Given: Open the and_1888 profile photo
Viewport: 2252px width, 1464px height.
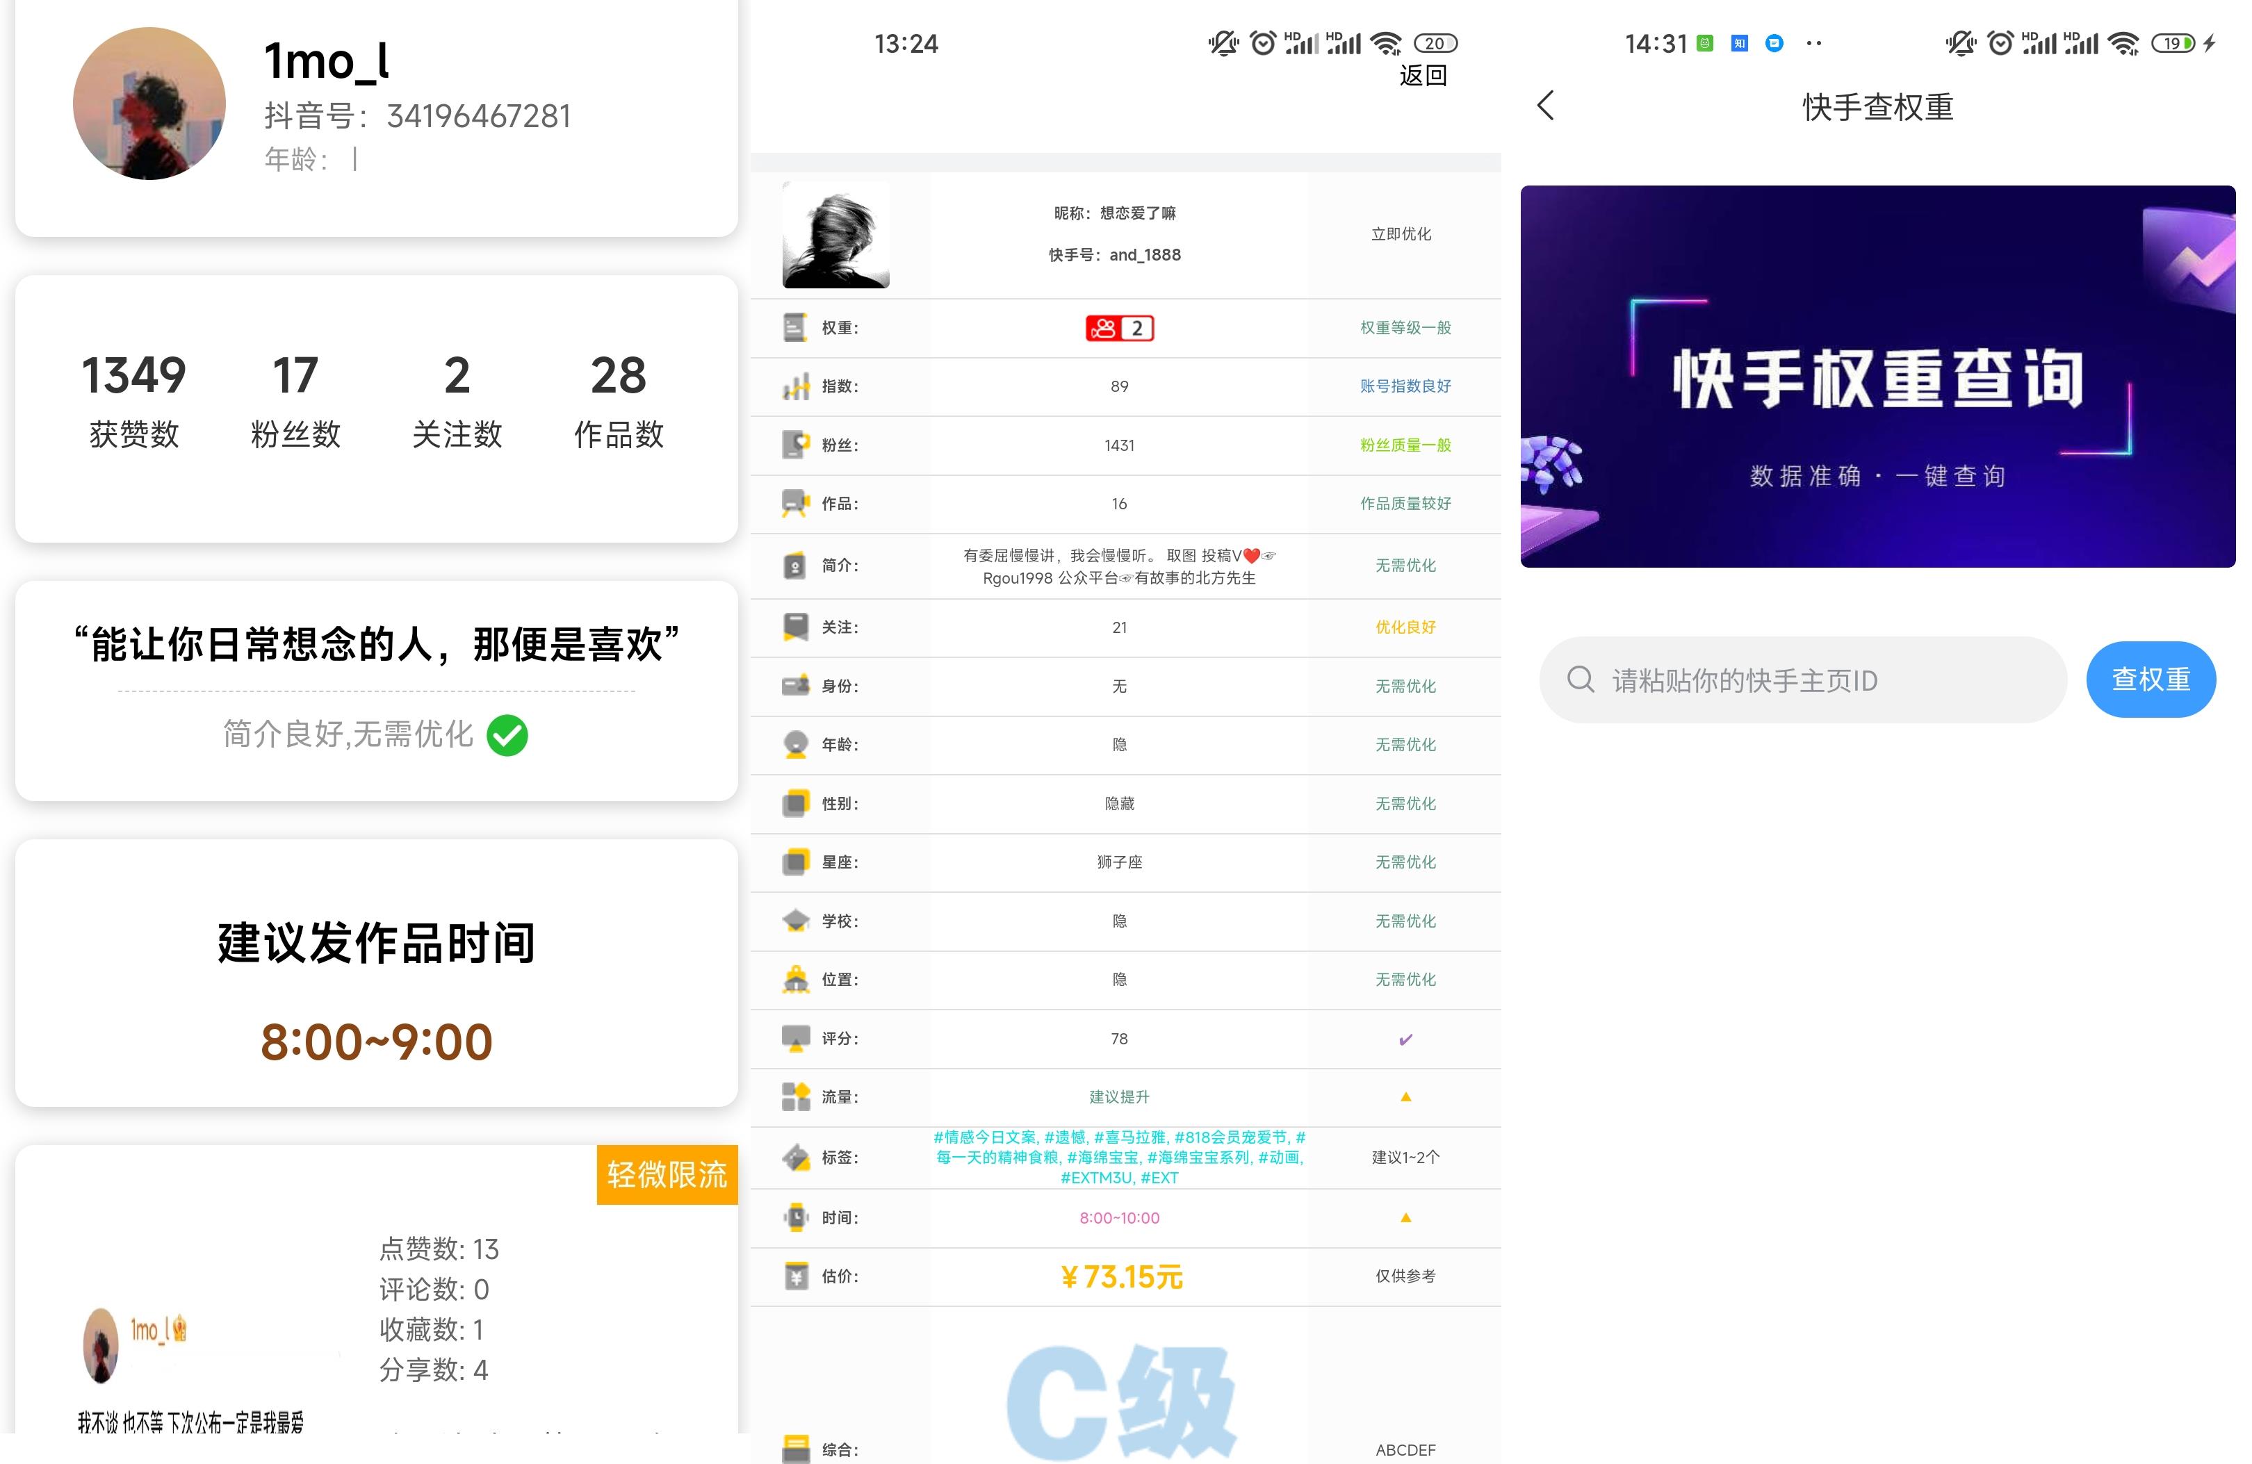Looking at the screenshot, I should coord(835,236).
